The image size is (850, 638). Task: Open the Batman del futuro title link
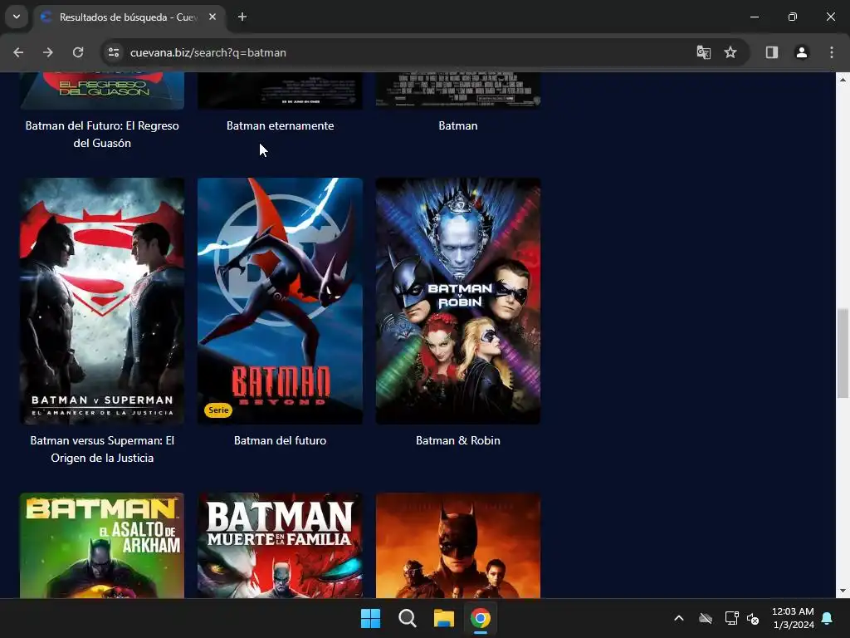[281, 440]
